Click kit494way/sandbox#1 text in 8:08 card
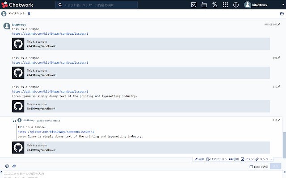This screenshot has width=286, height=178. 42,75
